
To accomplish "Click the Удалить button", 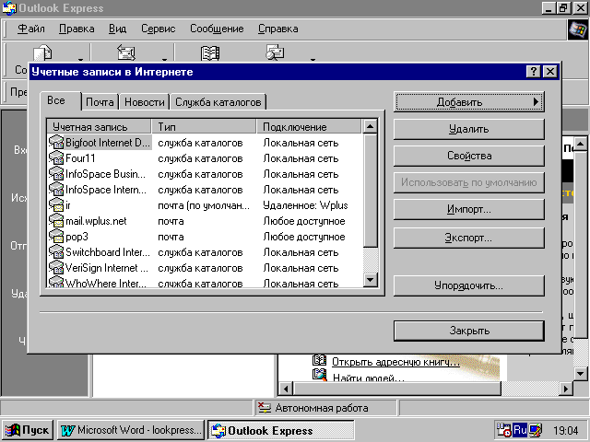I will [x=469, y=129].
